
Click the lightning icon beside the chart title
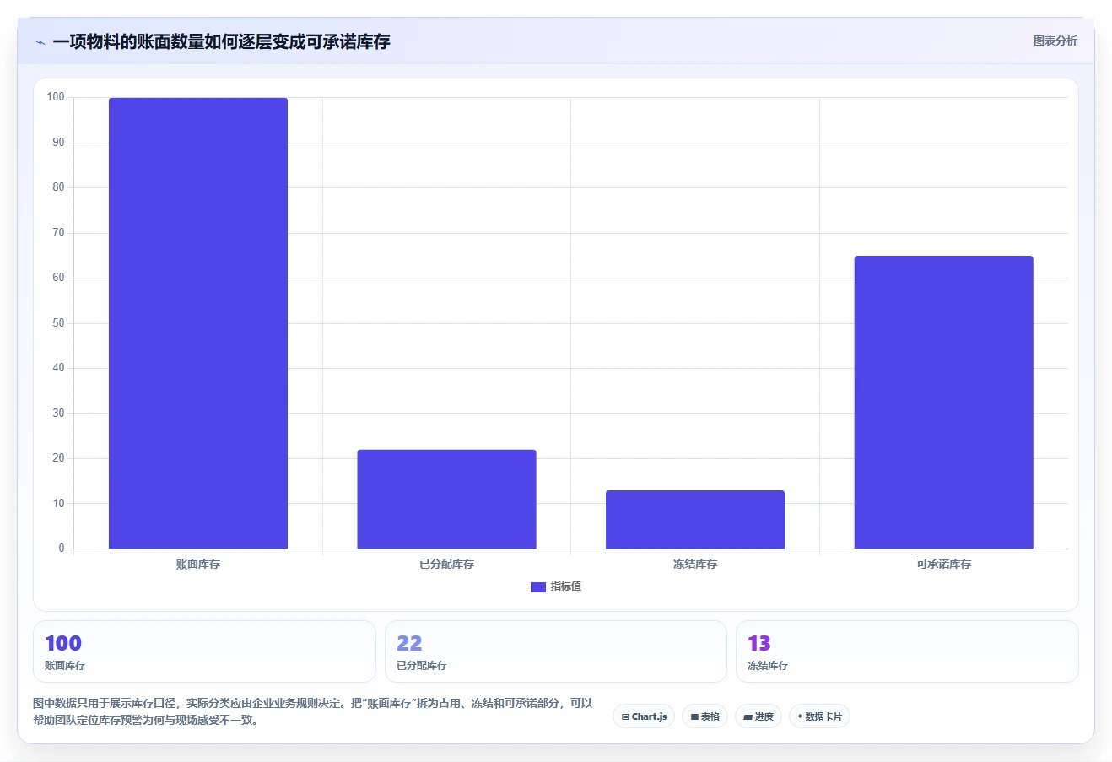click(x=40, y=42)
